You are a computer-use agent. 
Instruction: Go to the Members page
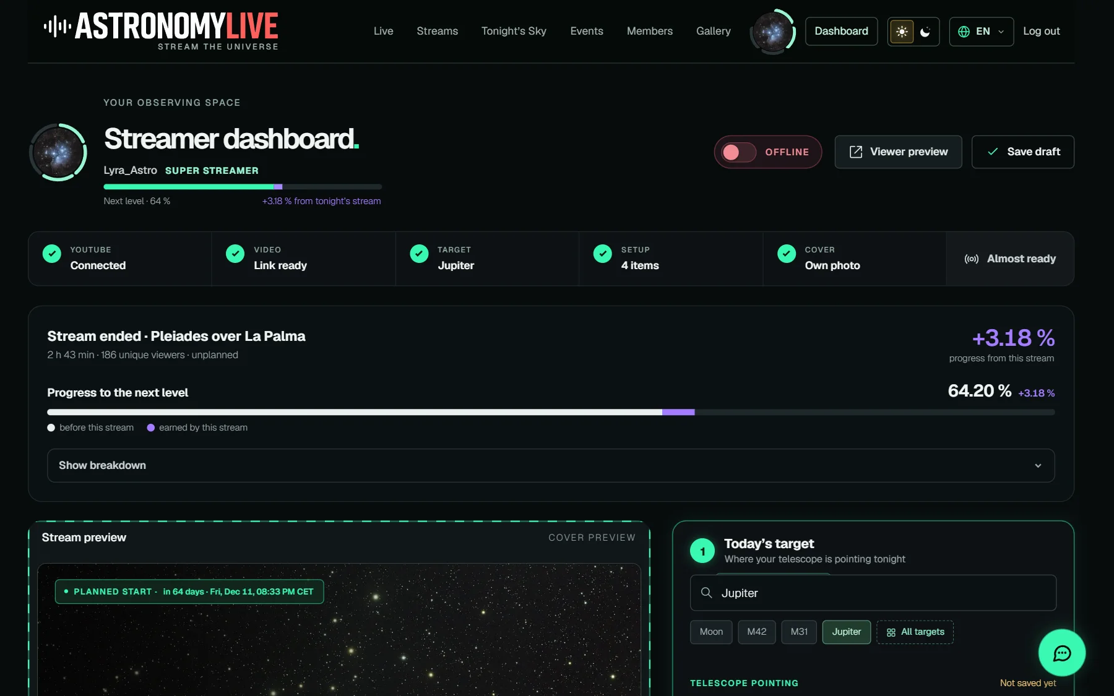[650, 31]
